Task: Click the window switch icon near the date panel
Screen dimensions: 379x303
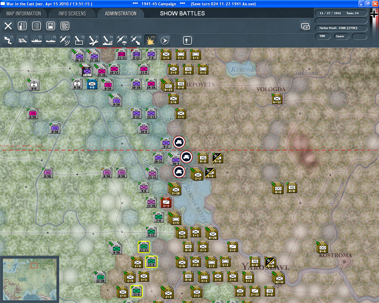Action: click(x=305, y=26)
